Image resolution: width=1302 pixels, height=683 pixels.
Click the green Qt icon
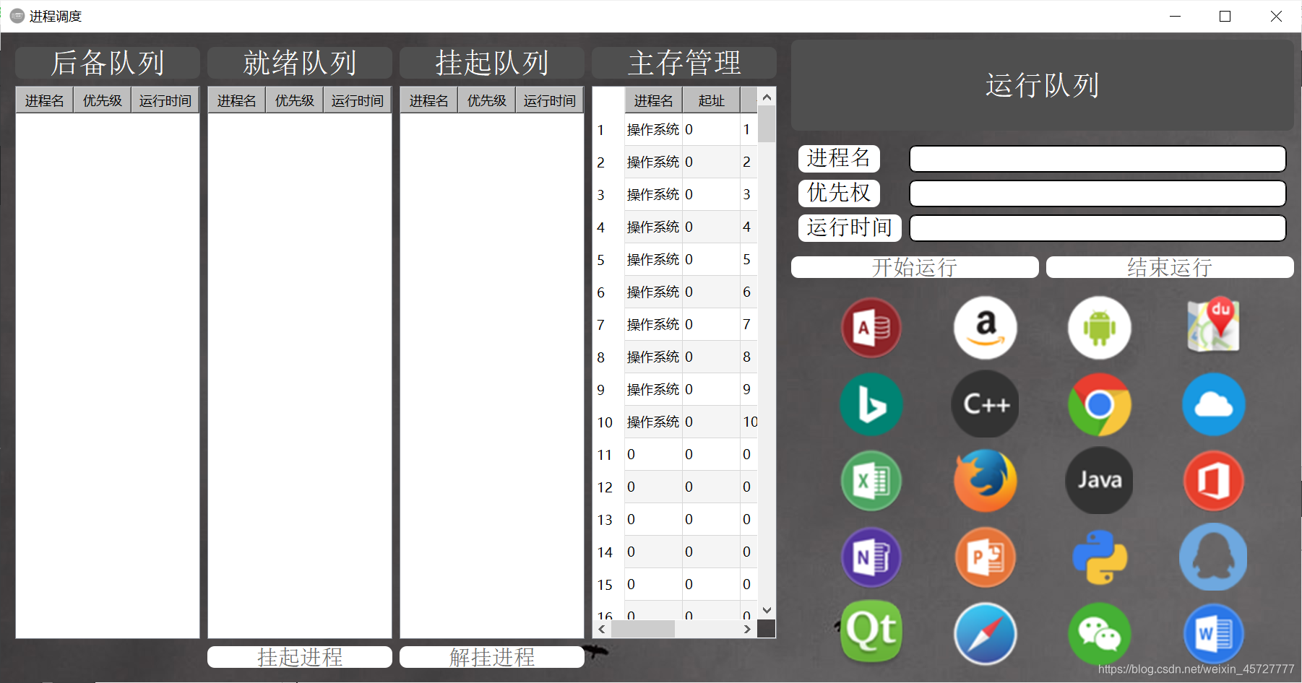[871, 631]
